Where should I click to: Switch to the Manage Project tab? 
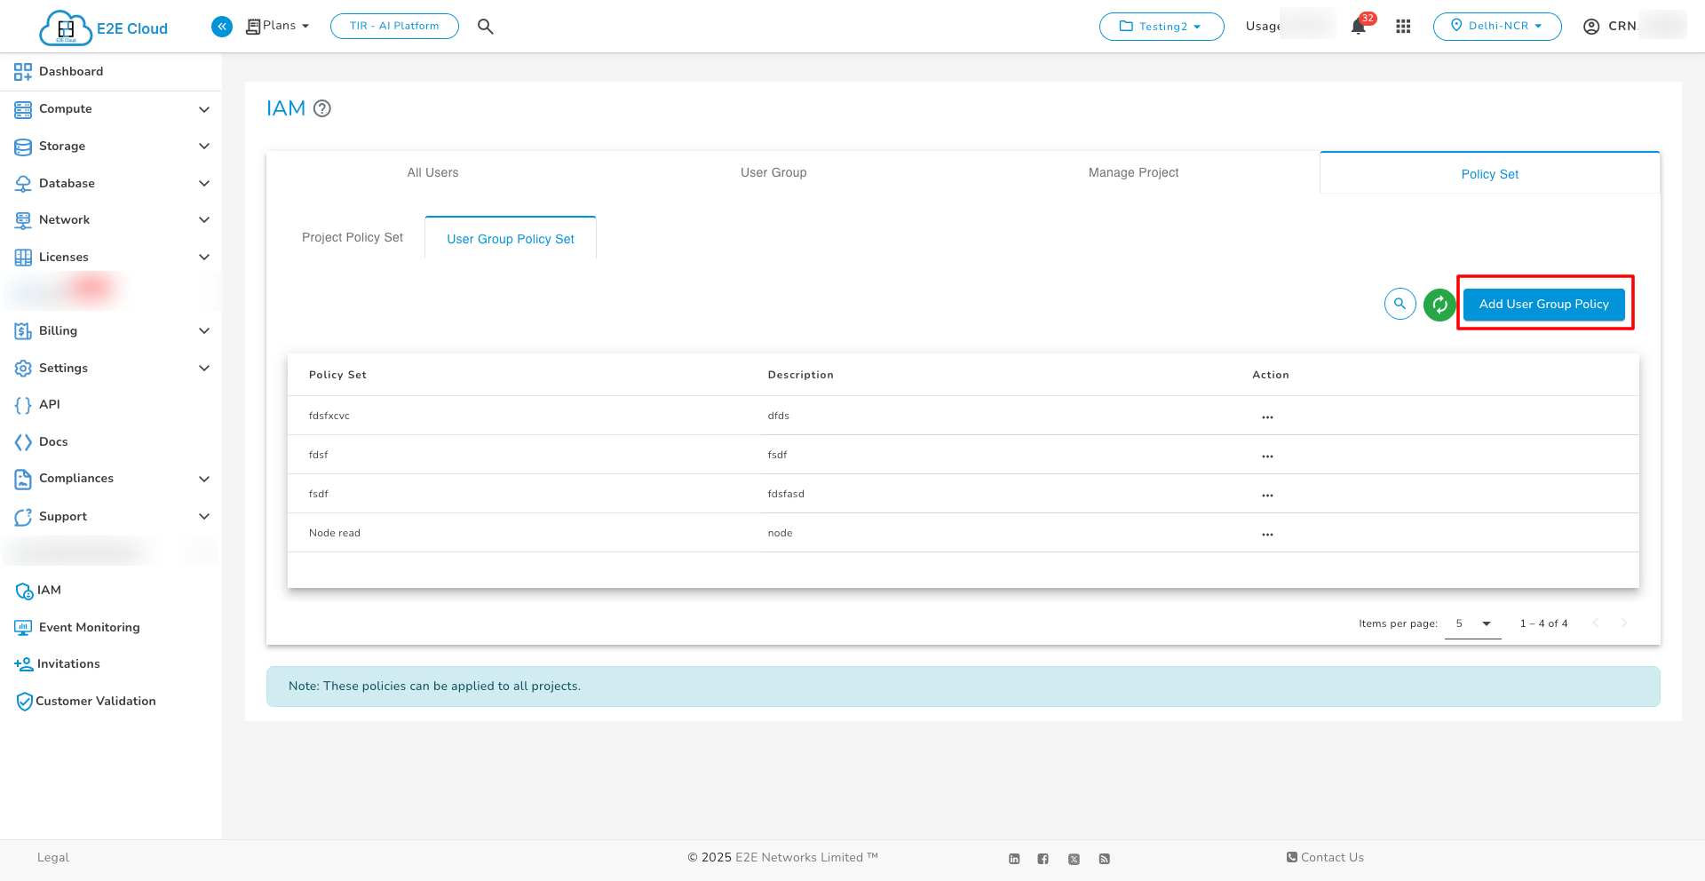point(1133,172)
